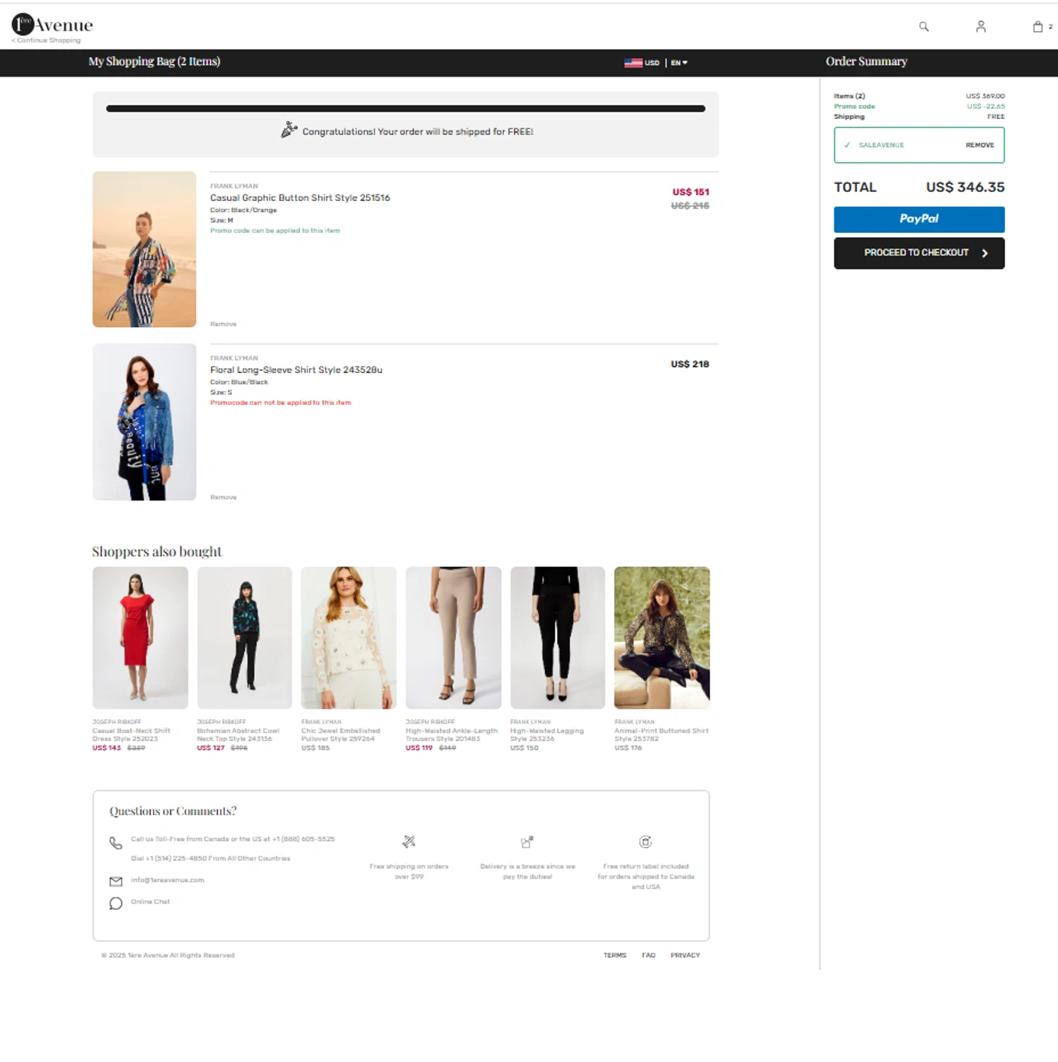Click 'Animal-Print Buttoned Shirt Style 253782' title

tap(661, 734)
